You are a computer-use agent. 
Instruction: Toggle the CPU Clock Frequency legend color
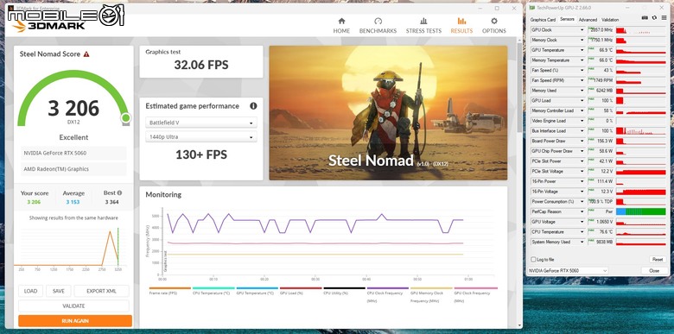pyautogui.click(x=388, y=288)
